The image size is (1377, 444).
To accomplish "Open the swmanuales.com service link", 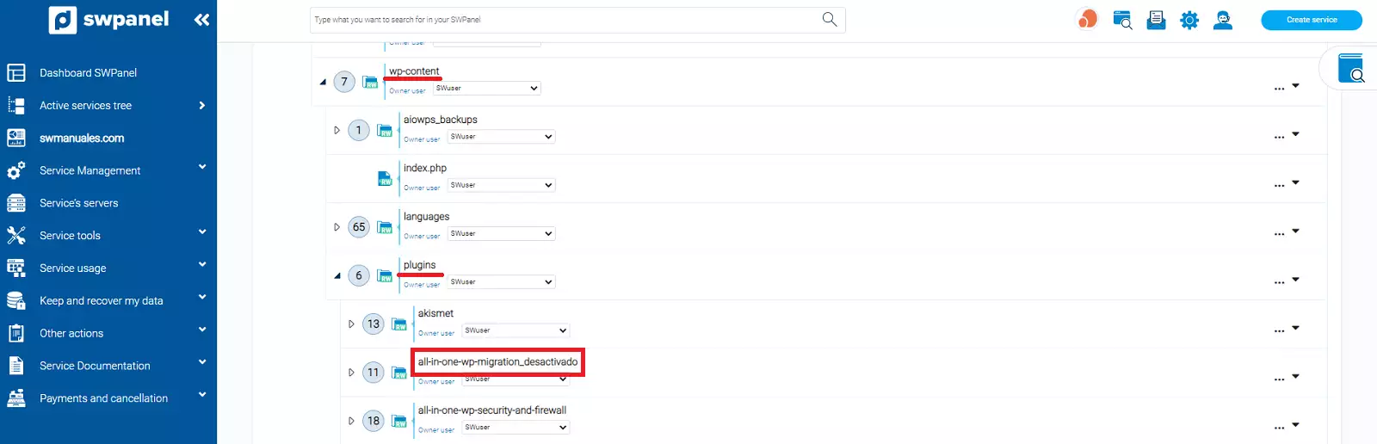I will pos(82,138).
